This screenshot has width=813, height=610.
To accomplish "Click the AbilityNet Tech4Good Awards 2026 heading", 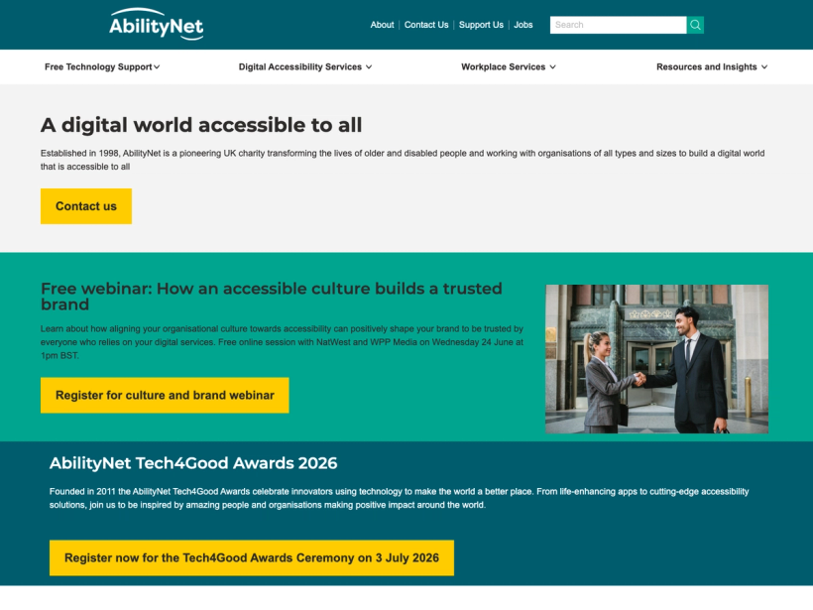I will pyautogui.click(x=193, y=463).
